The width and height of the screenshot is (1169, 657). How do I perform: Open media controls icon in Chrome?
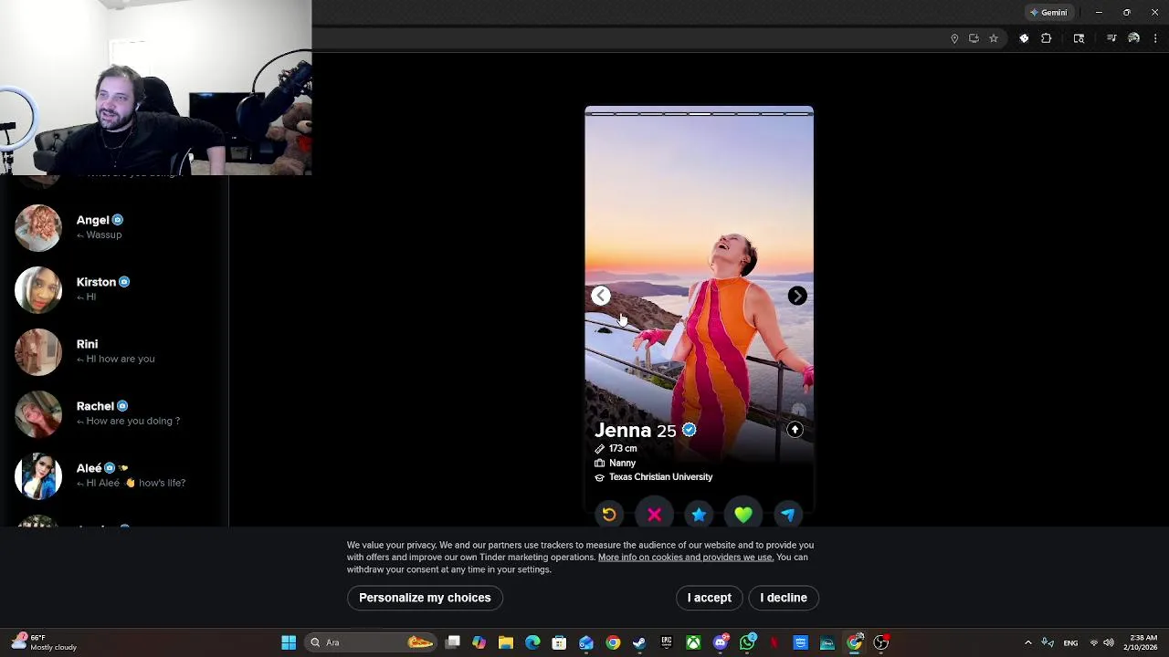point(1111,38)
